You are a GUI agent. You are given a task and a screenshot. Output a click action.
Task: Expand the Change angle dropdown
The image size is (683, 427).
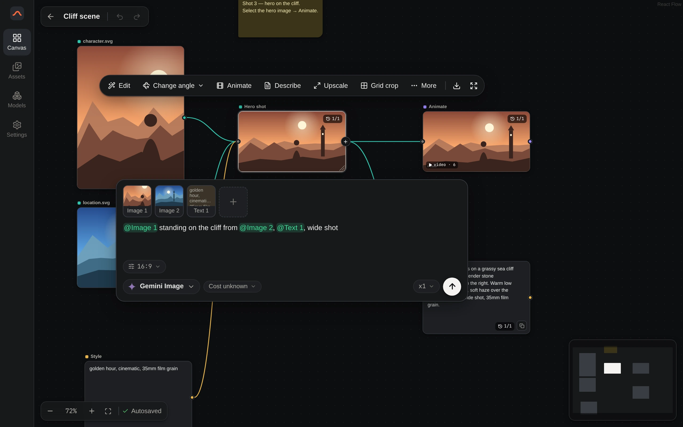click(x=173, y=86)
